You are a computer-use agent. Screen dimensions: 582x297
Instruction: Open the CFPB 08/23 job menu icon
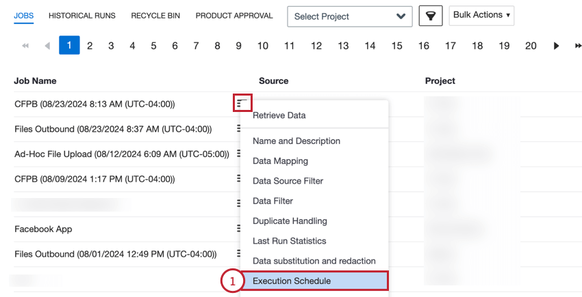pos(242,103)
